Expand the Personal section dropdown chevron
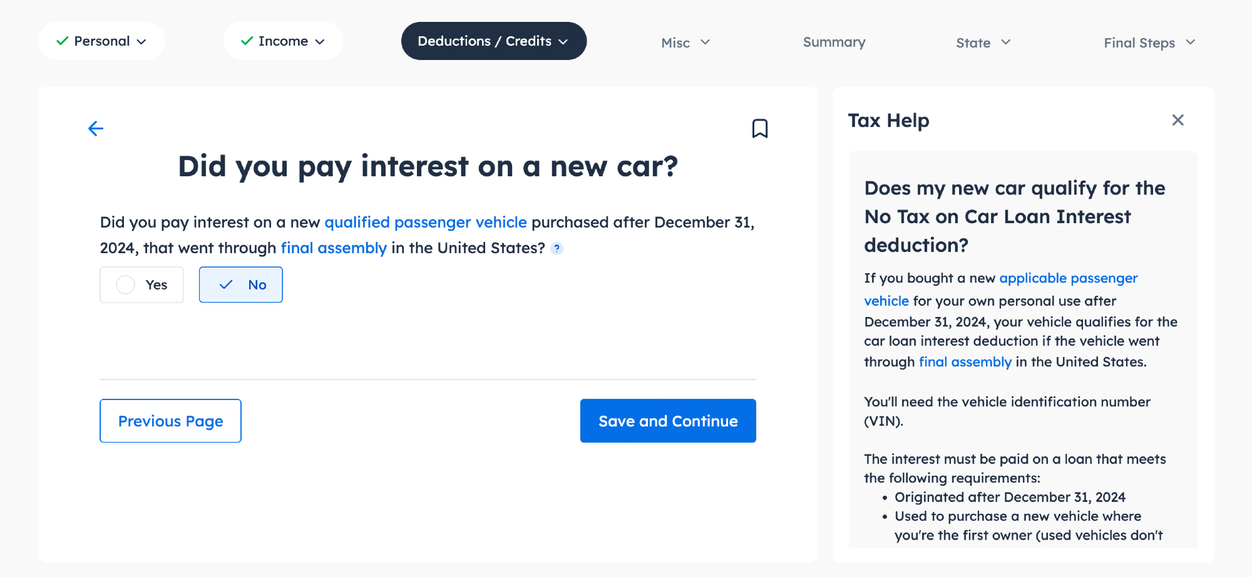The image size is (1252, 577). (142, 42)
